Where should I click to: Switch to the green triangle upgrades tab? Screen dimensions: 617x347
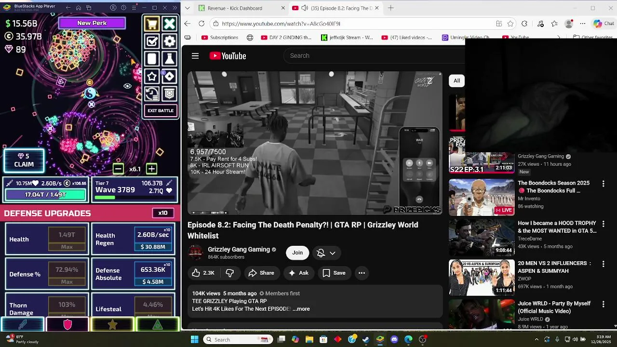coord(158,325)
